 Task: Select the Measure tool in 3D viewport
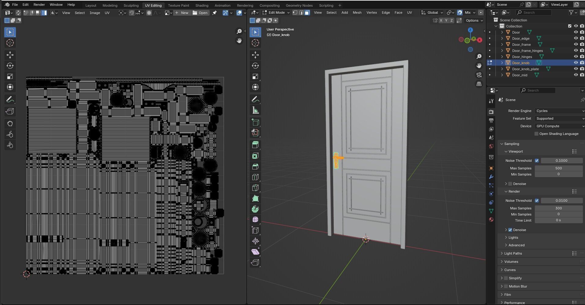pos(255,110)
